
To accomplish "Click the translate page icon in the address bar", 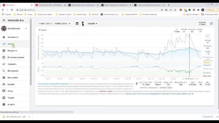I will [166, 10].
